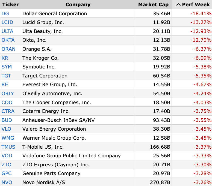Open the ORLY ticker link
Image resolution: width=212 pixels, height=186 pixels.
pyautogui.click(x=8, y=93)
